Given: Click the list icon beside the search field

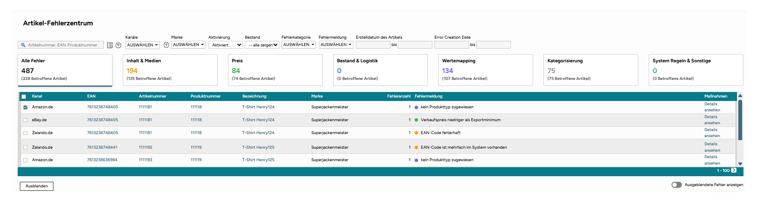Looking at the screenshot, I should (x=110, y=45).
